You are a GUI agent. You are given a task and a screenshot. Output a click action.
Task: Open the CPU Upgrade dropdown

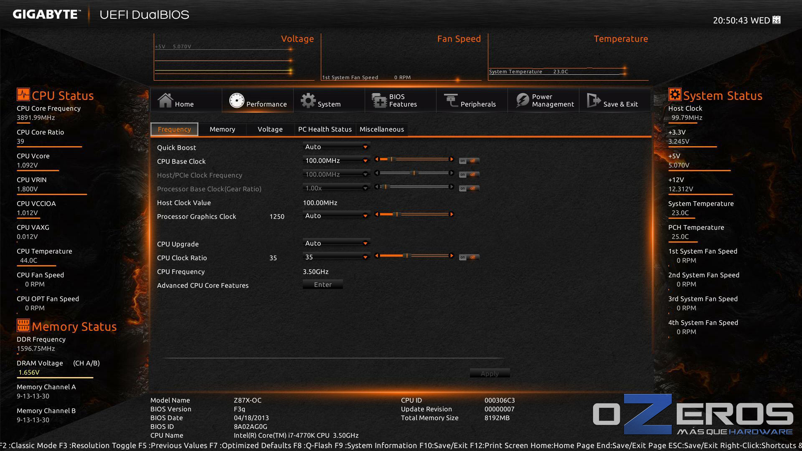click(x=336, y=243)
